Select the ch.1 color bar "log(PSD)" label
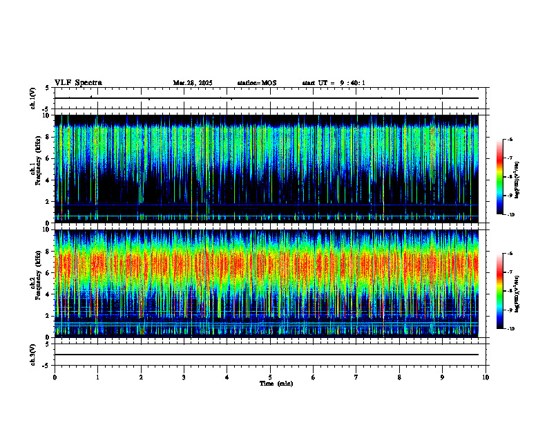 (x=517, y=180)
